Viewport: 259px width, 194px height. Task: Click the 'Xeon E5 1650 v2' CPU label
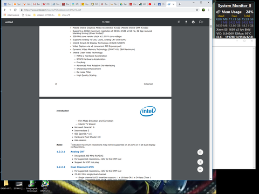point(233,30)
